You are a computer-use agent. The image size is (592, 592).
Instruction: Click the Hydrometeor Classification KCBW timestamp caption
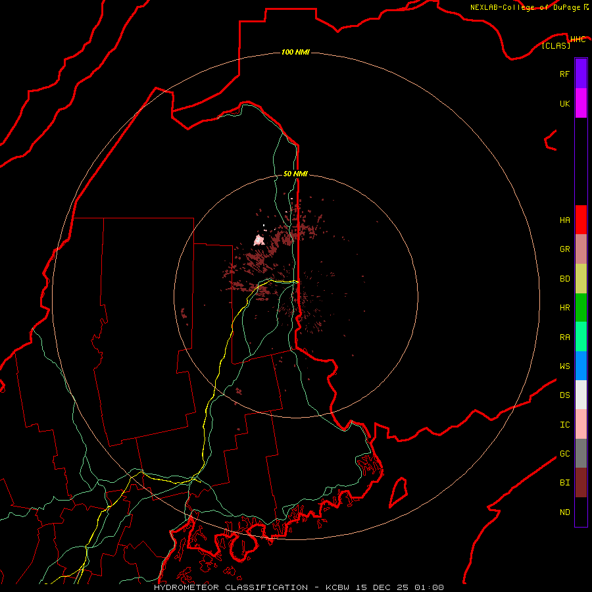pos(299,587)
